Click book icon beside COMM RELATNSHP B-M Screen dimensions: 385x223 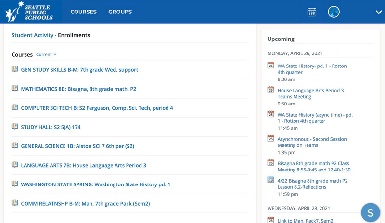pyautogui.click(x=15, y=203)
